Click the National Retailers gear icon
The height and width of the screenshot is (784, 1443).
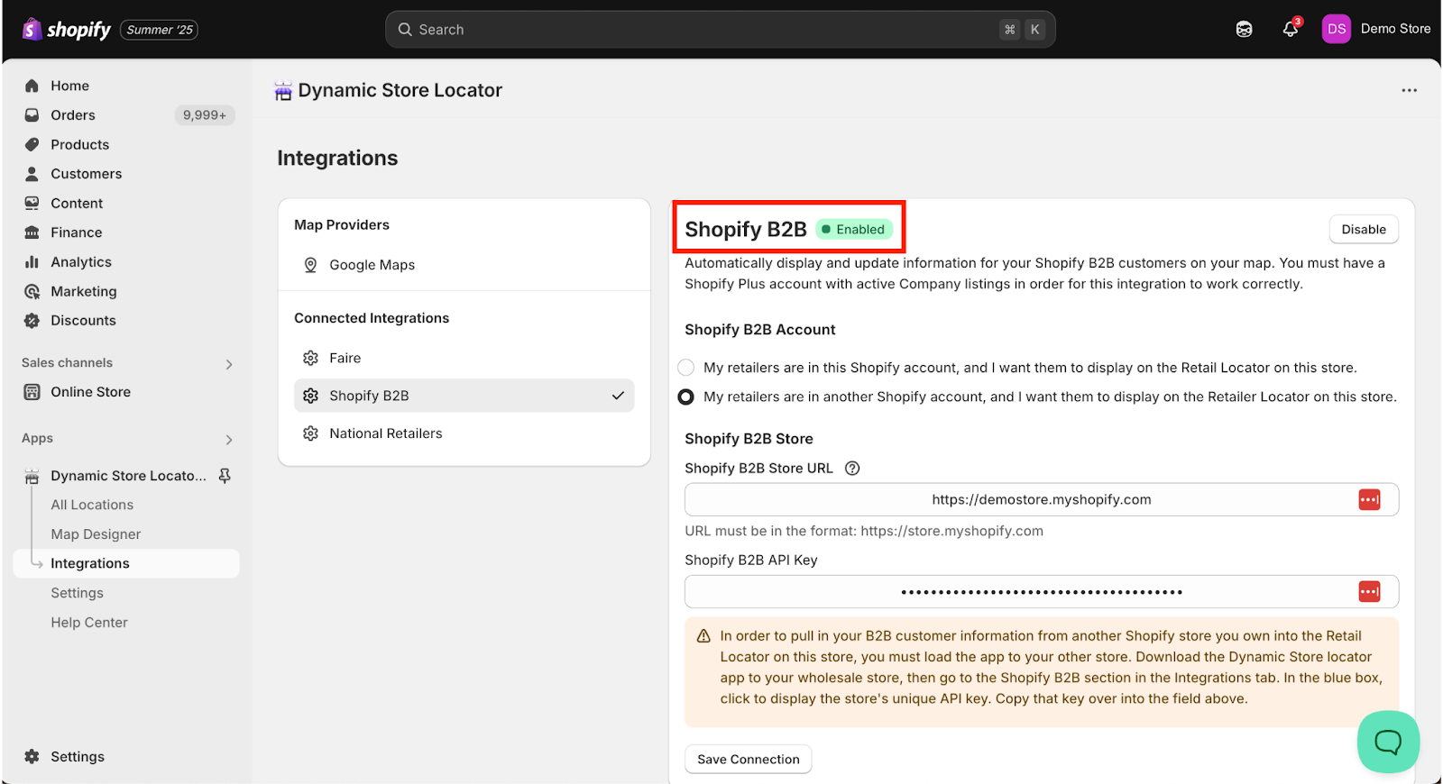tap(310, 433)
